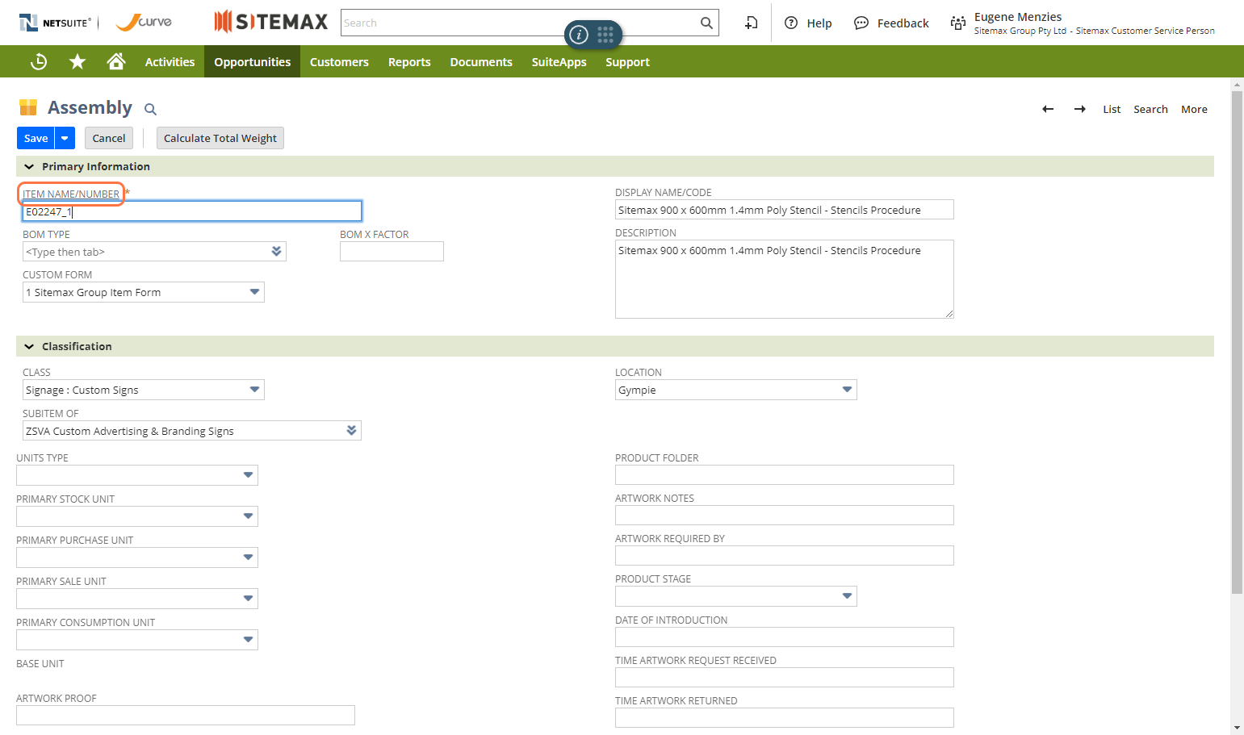Screen dimensions: 1244x735
Task: Collapse the Primary Information section
Action: tap(29, 166)
